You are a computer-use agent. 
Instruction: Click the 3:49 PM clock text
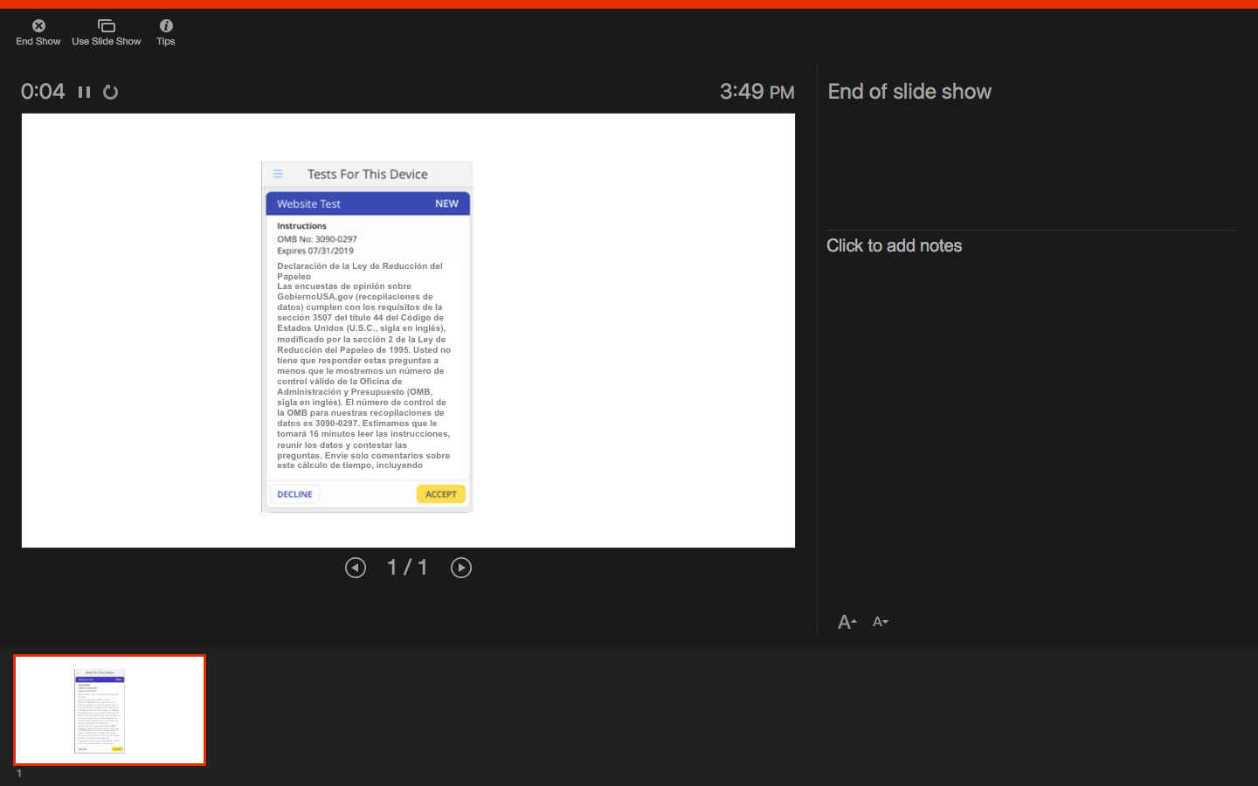[x=757, y=92]
